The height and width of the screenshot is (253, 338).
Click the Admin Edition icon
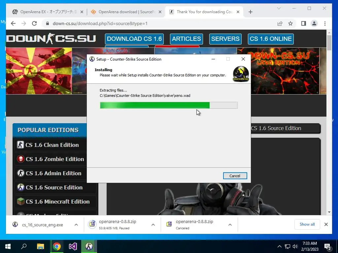pos(21,173)
